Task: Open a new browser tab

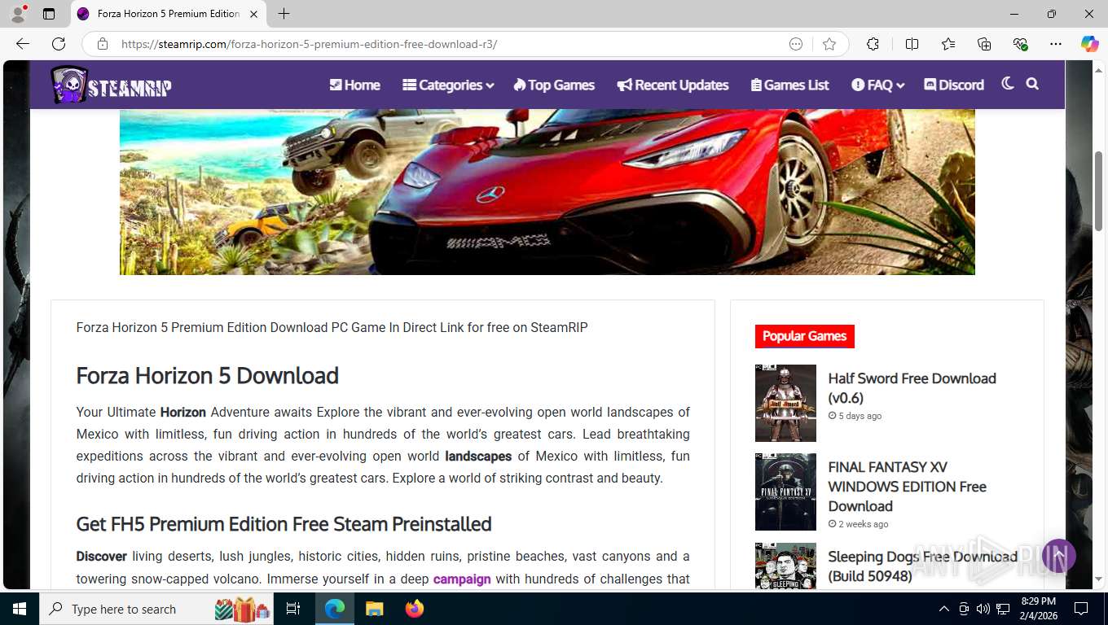Action: [x=284, y=14]
